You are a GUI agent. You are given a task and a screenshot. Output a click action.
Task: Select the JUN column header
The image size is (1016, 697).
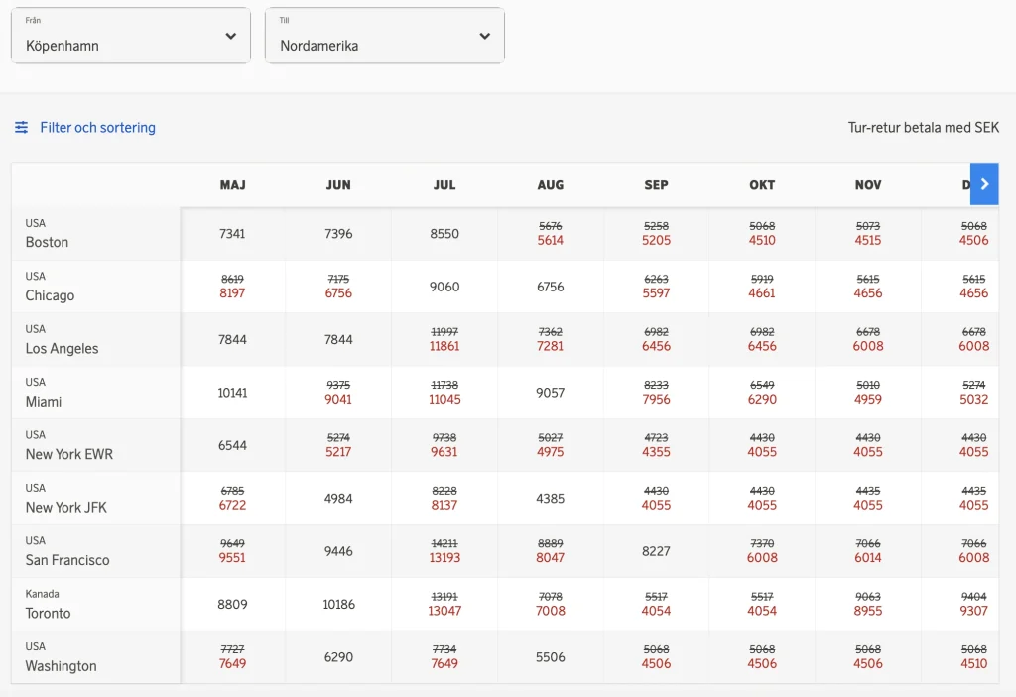338,185
